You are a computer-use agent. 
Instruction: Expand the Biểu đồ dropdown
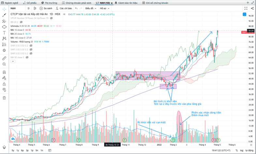91,8
